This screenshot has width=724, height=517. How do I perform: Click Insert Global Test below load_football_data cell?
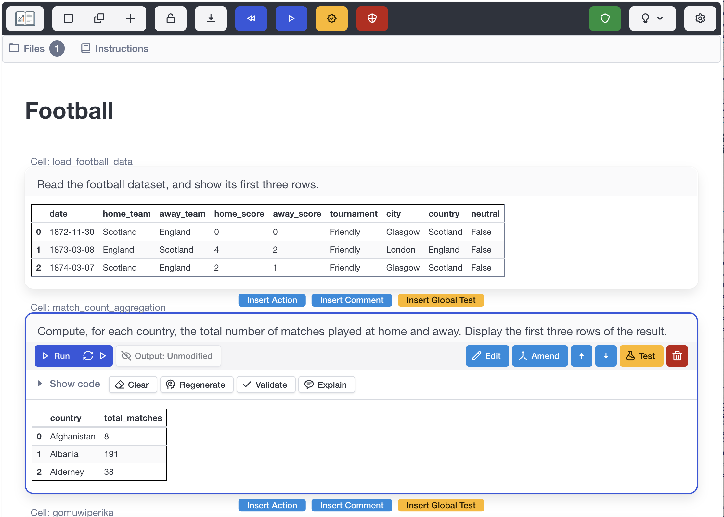pos(441,300)
